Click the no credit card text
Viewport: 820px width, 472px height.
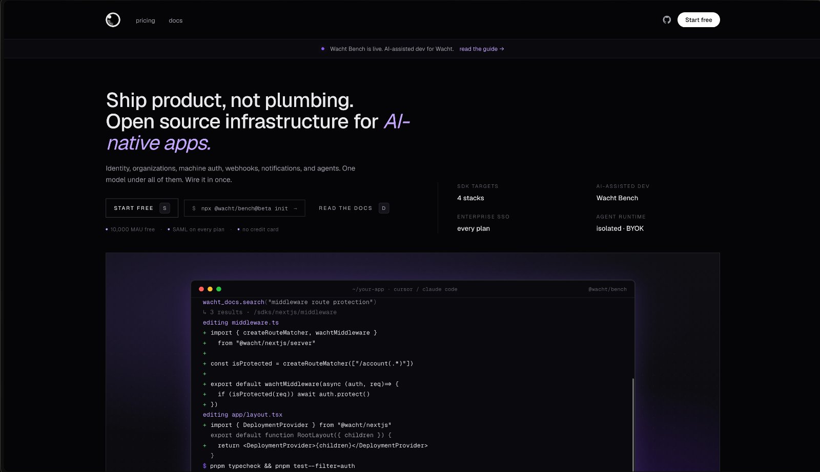[x=260, y=229]
